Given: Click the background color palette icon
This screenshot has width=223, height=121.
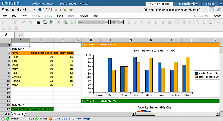Looking at the screenshot, I should (183, 22).
